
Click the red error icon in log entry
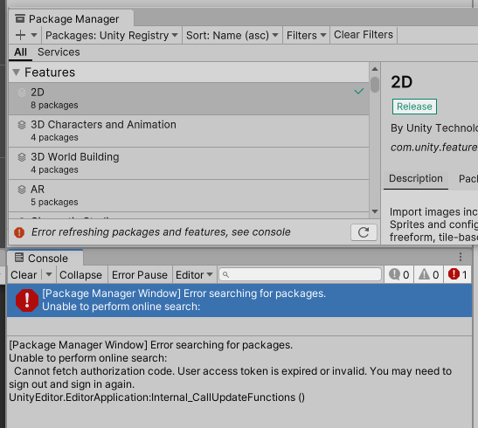tap(27, 300)
